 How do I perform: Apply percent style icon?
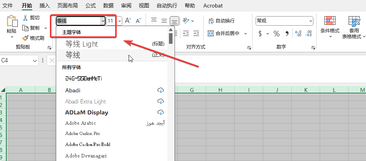277,34
